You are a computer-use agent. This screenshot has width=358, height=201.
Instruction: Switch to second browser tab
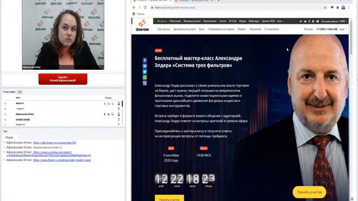[x=194, y=1]
